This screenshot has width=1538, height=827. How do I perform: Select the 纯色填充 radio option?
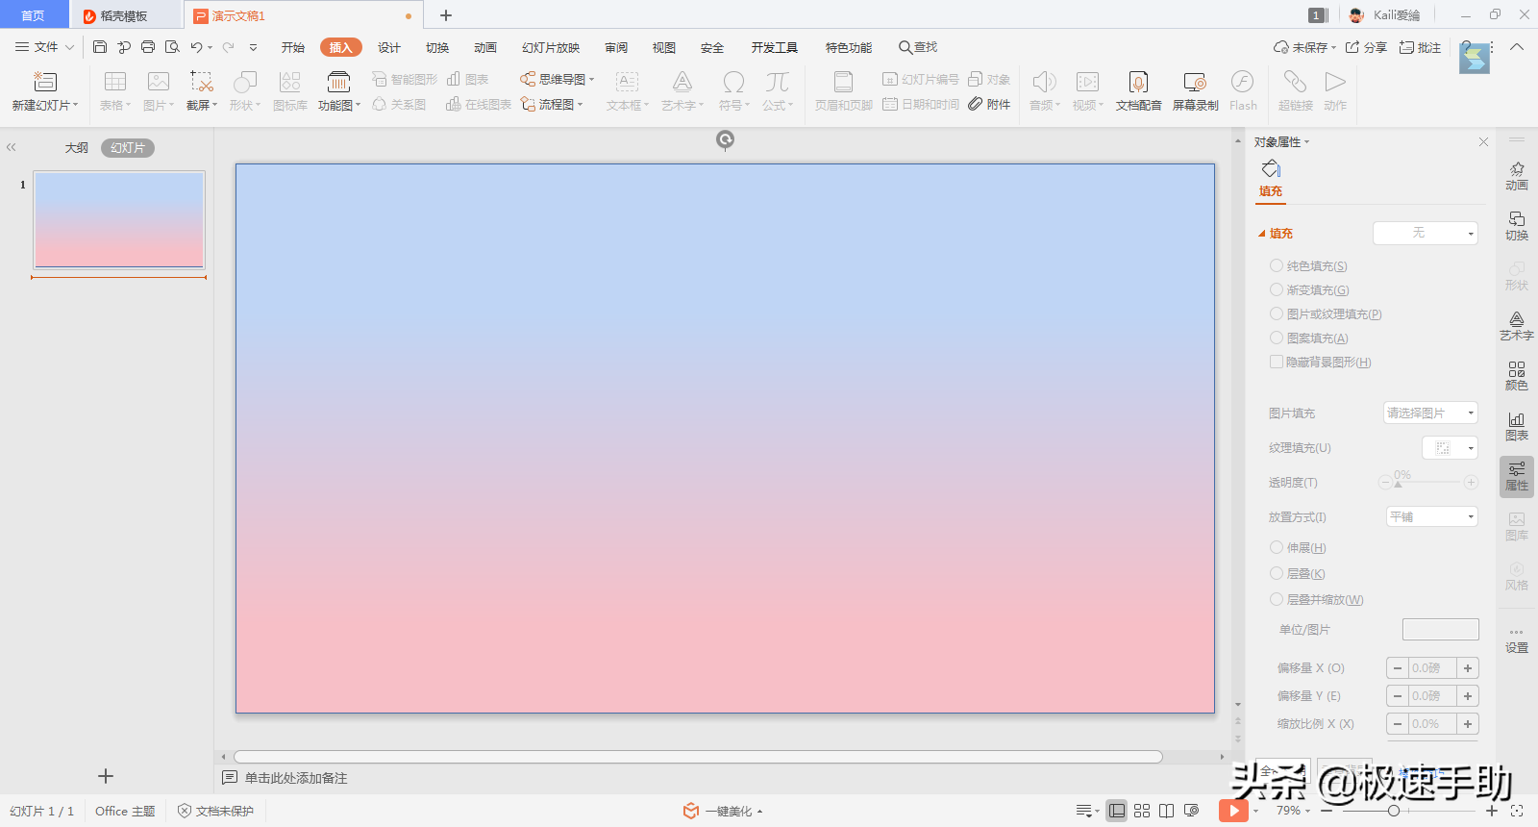[1277, 265]
